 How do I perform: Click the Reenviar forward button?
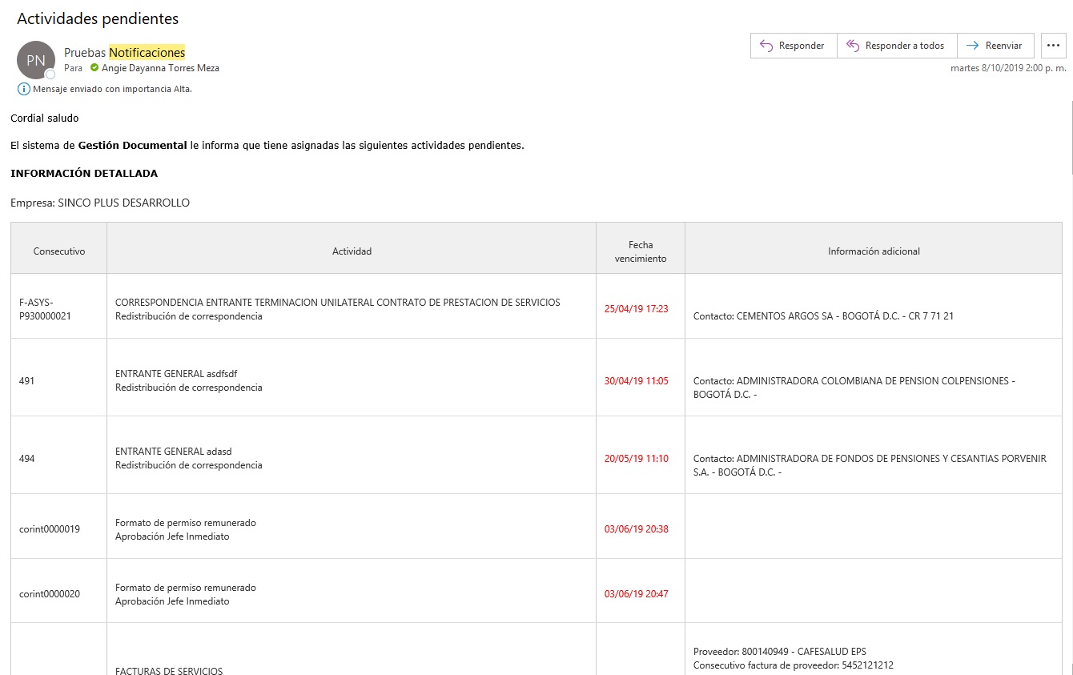995,46
